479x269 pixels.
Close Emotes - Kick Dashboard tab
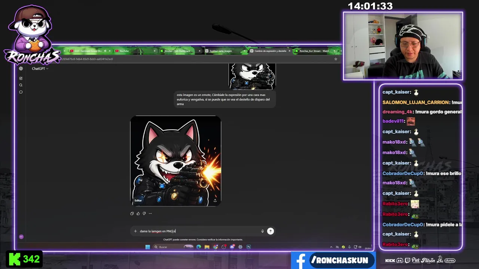point(199,51)
